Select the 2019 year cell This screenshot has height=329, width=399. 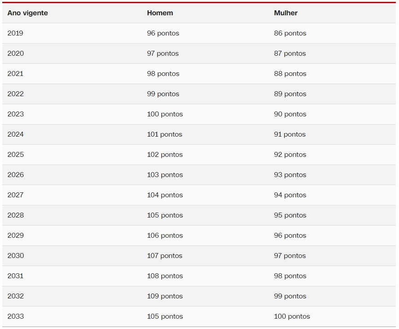[15, 33]
